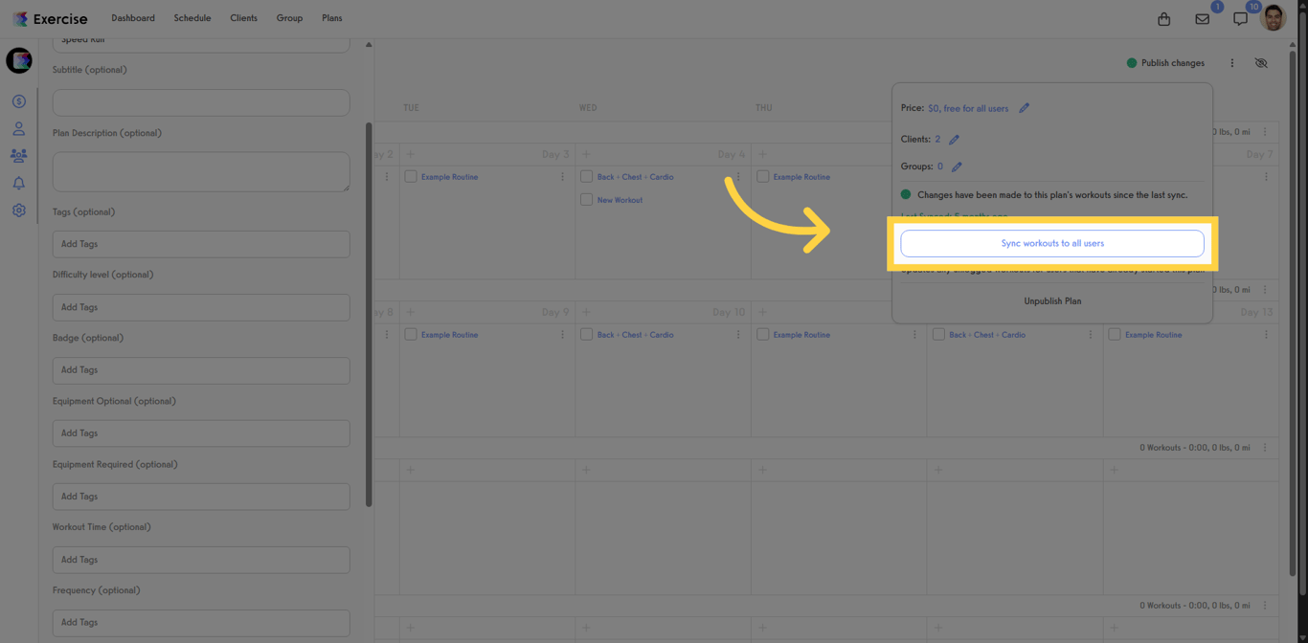1308x643 pixels.
Task: Check the New Workout checkbox
Action: 586,200
